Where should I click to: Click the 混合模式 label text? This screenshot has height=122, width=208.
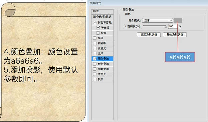tap(135, 20)
